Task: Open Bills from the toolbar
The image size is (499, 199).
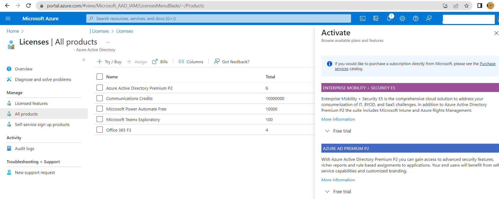Action: pyautogui.click(x=160, y=62)
